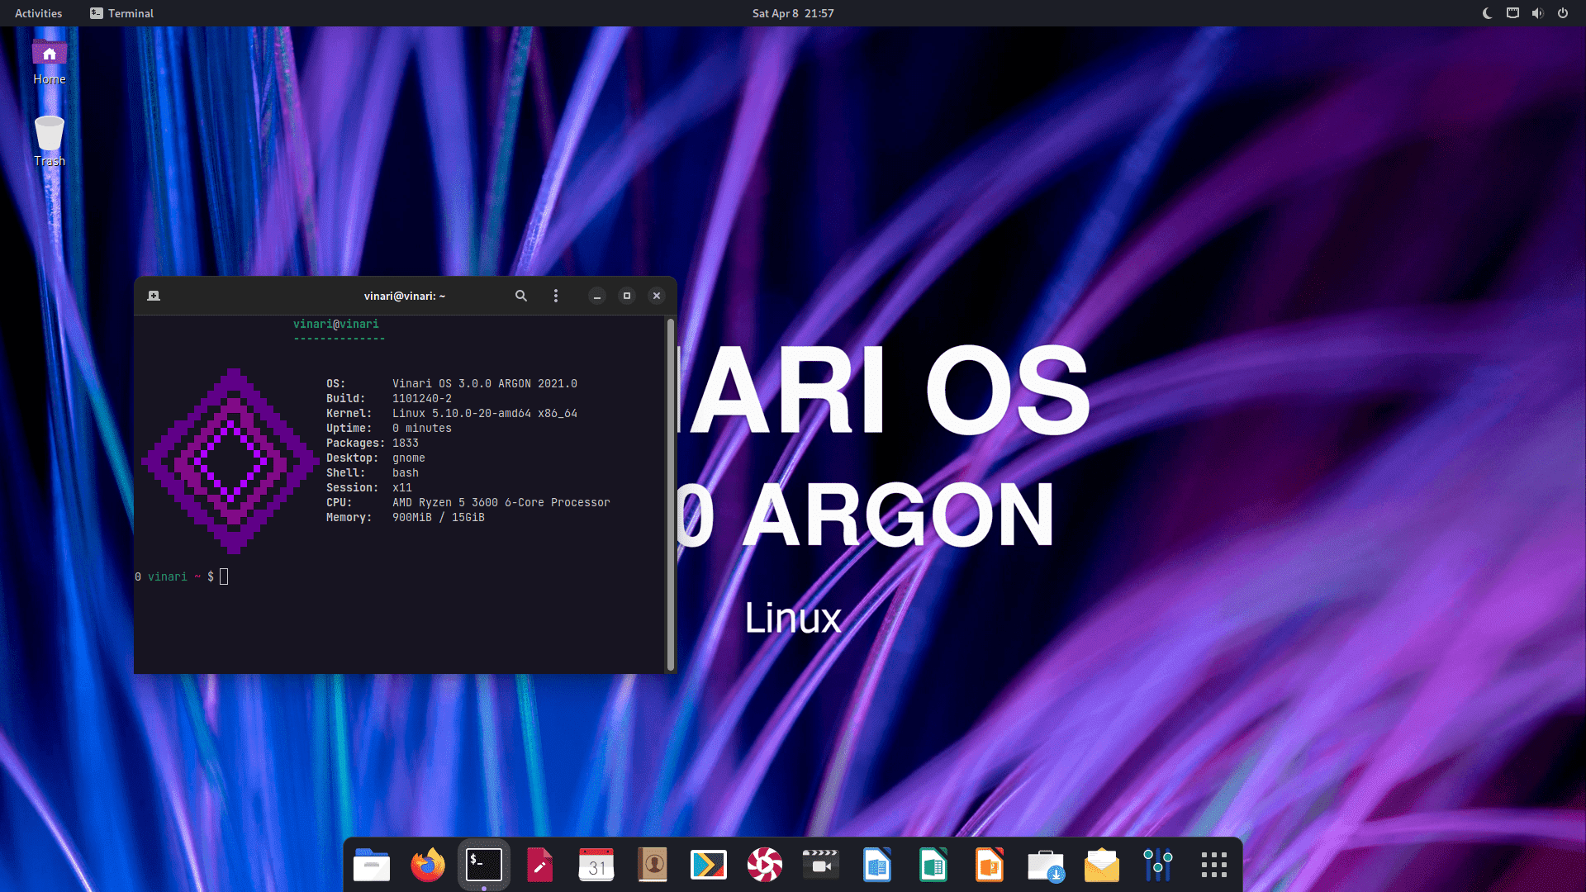This screenshot has height=892, width=1586.
Task: Click the Shell value 'bash'
Action: (x=406, y=472)
